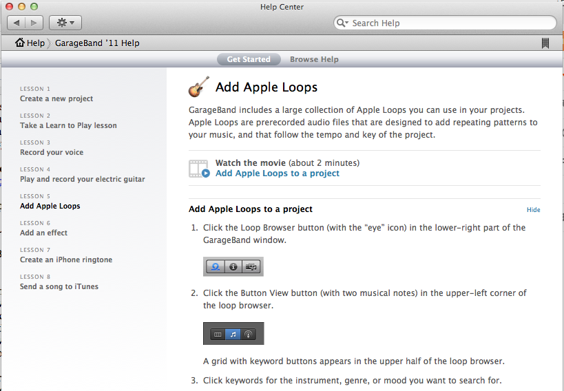This screenshot has width=564, height=391.
Task: Click the movie play icon
Action: coord(206,173)
